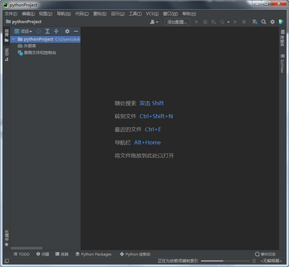The image size is (289, 267).
Task: Open IDE settings gear in top toolbar
Action: [272, 22]
